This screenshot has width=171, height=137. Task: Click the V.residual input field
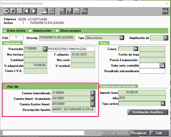pos(83,65)
